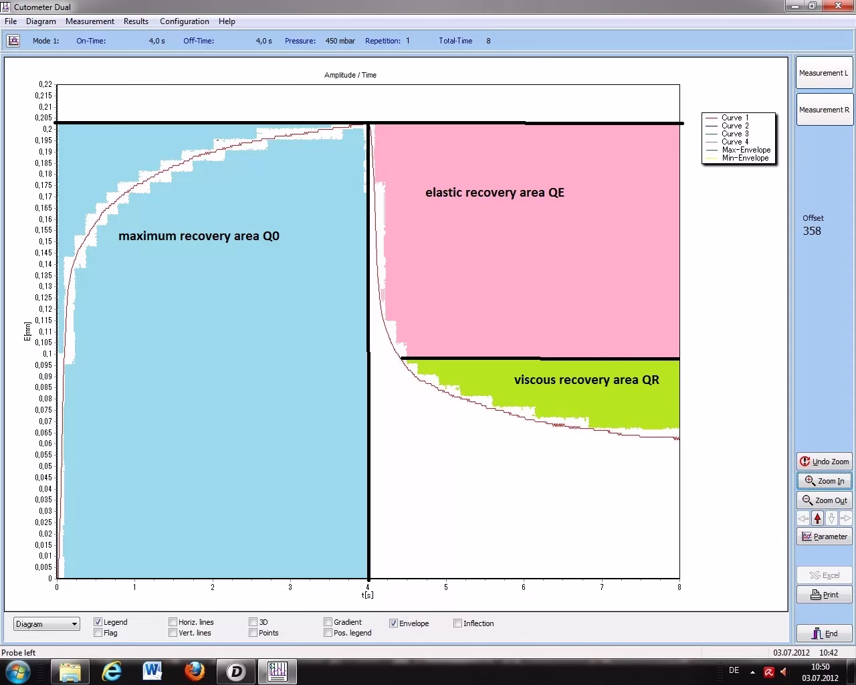Expand the Diagram dropdown list
This screenshot has width=856, height=685.
tap(74, 624)
